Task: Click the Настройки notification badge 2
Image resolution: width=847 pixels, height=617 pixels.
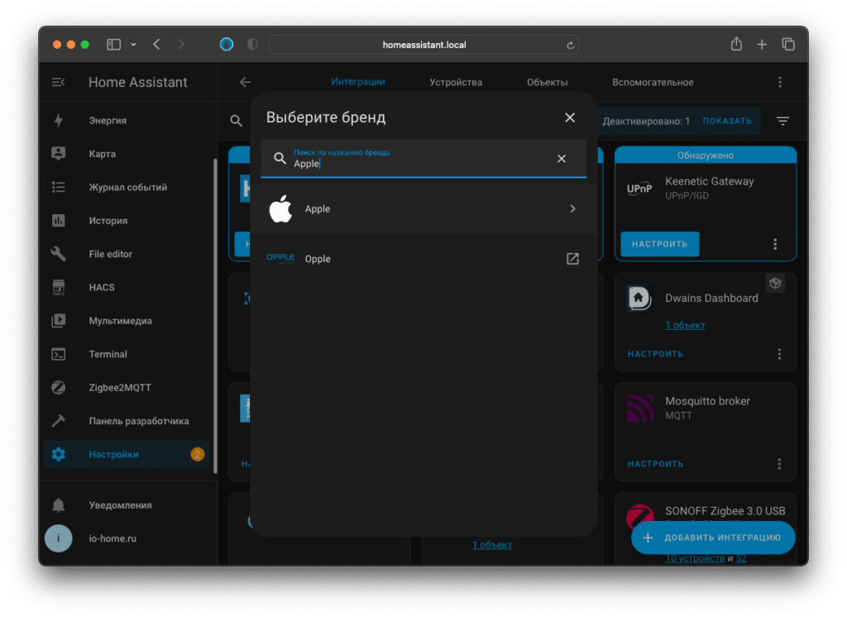Action: point(197,454)
